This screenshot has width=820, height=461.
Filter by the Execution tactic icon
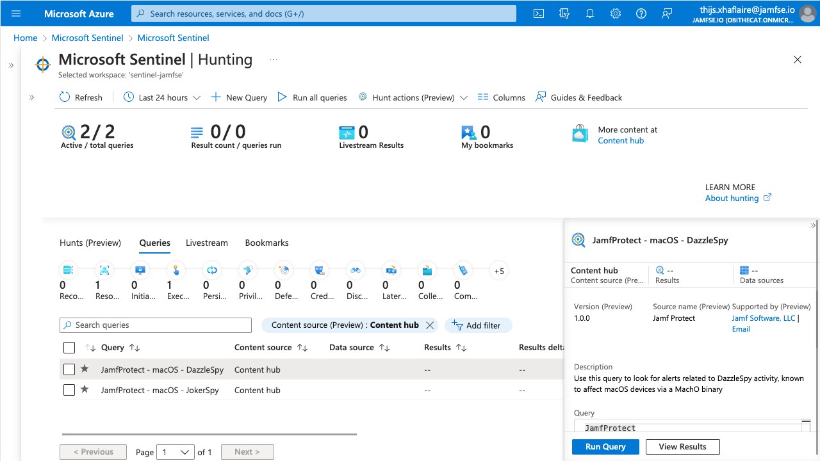[x=176, y=270]
